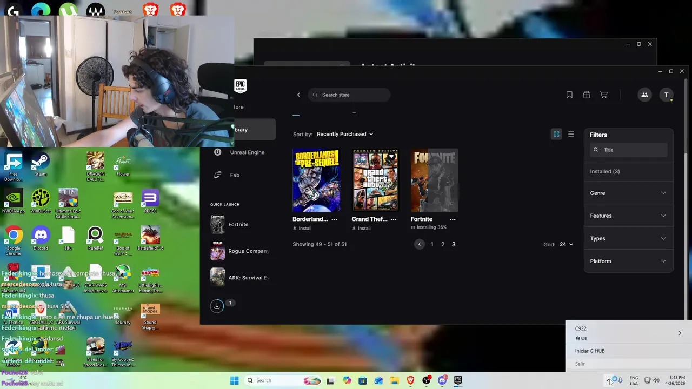Click the Epic Games logo
Image resolution: width=692 pixels, height=389 pixels.
pos(240,86)
